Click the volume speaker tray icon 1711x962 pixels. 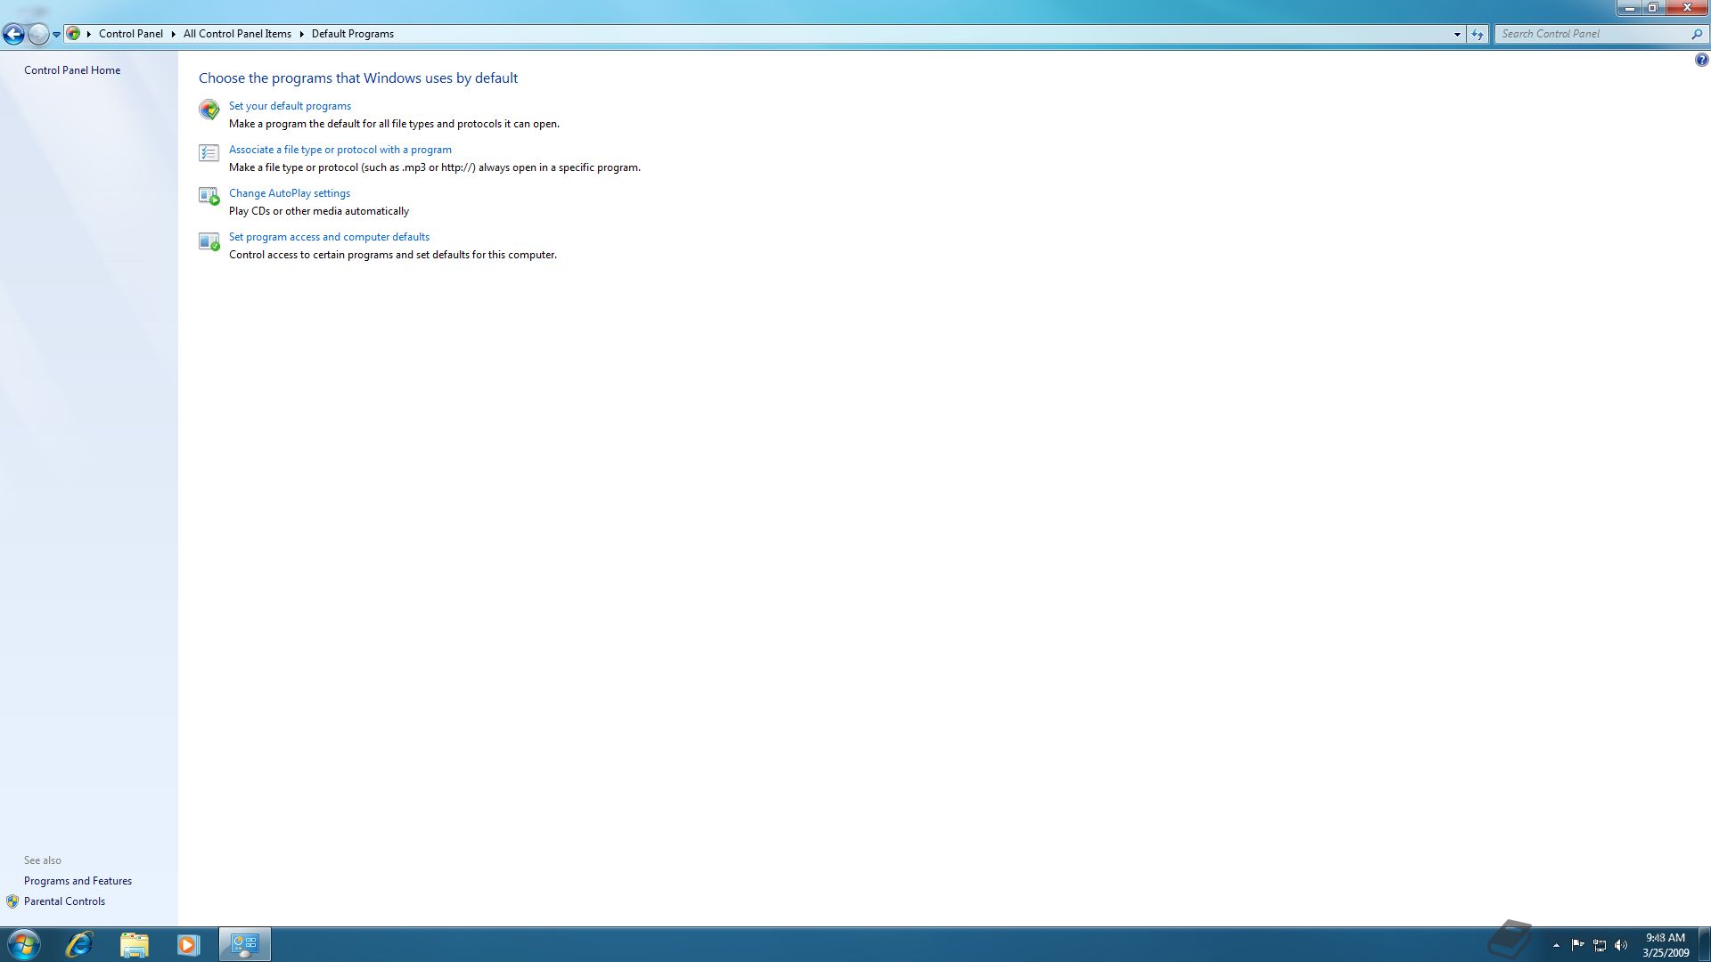click(x=1621, y=945)
